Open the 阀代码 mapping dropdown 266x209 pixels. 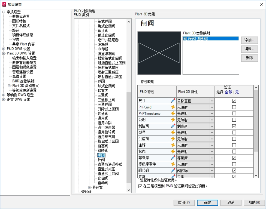[x=212, y=171]
